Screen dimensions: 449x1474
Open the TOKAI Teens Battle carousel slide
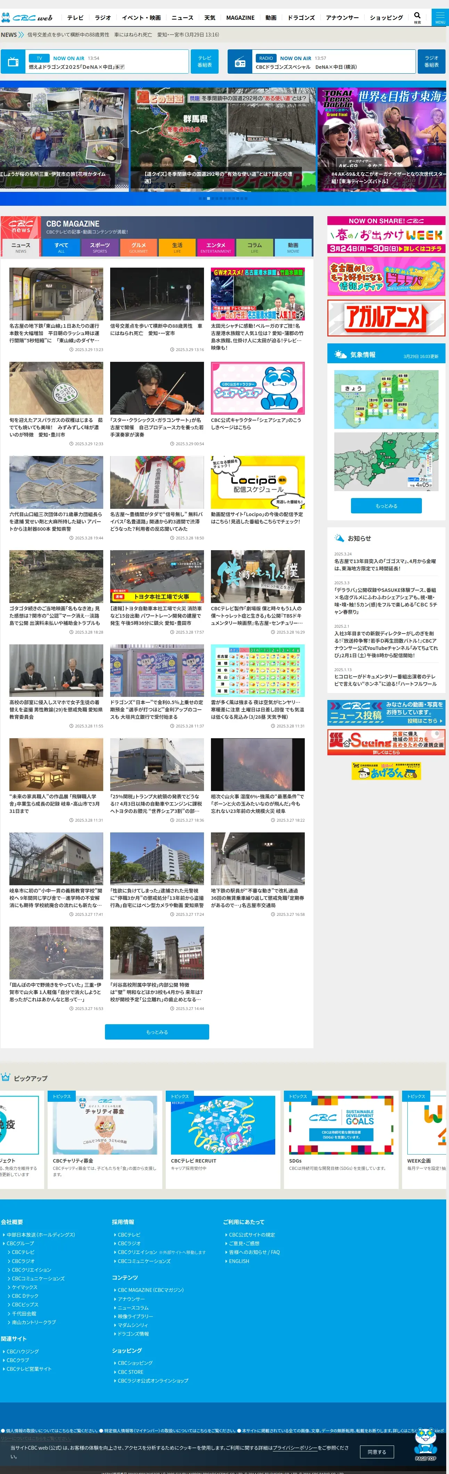point(382,139)
